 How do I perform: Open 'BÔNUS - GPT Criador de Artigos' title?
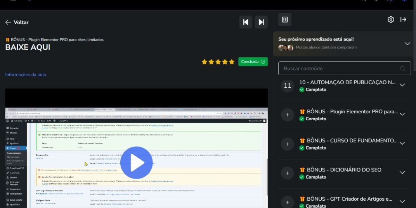pyautogui.click(x=346, y=199)
